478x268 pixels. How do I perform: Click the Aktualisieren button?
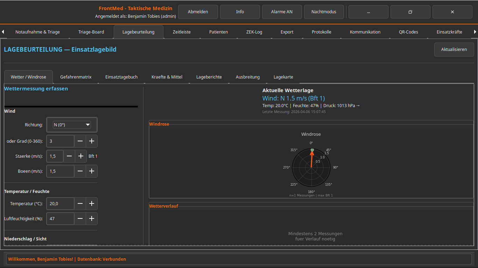454,50
